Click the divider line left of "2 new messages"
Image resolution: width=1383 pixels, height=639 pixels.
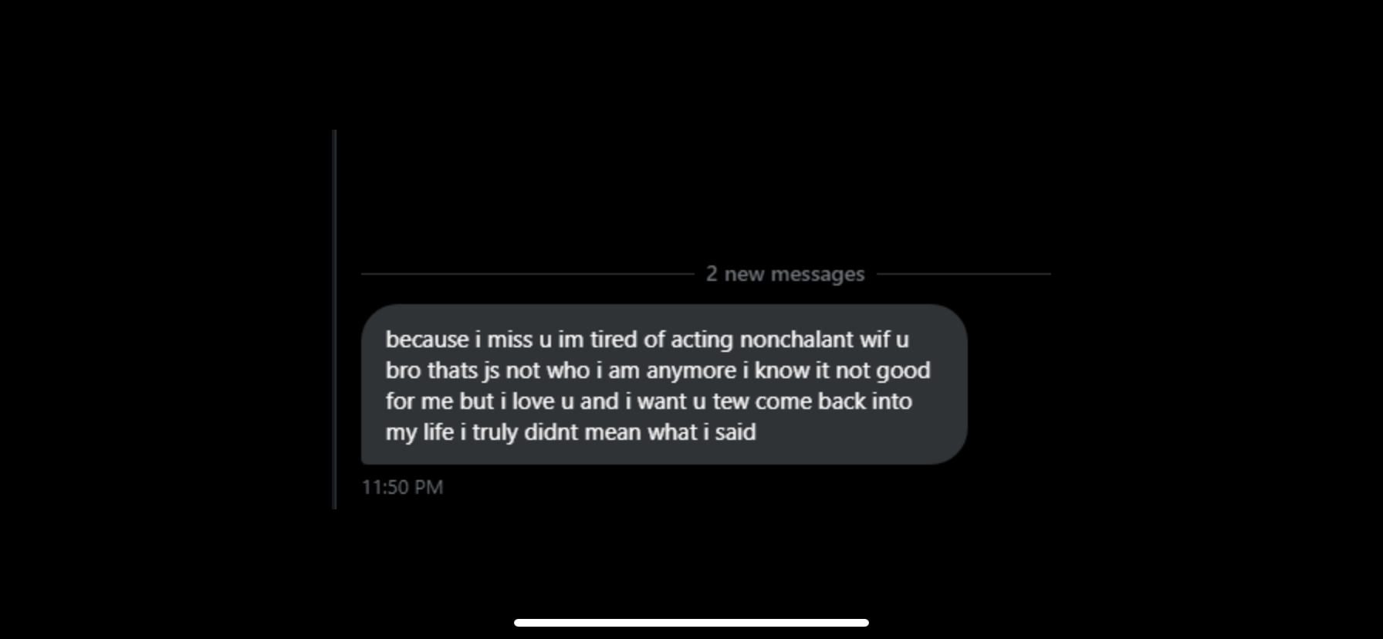[x=527, y=274]
